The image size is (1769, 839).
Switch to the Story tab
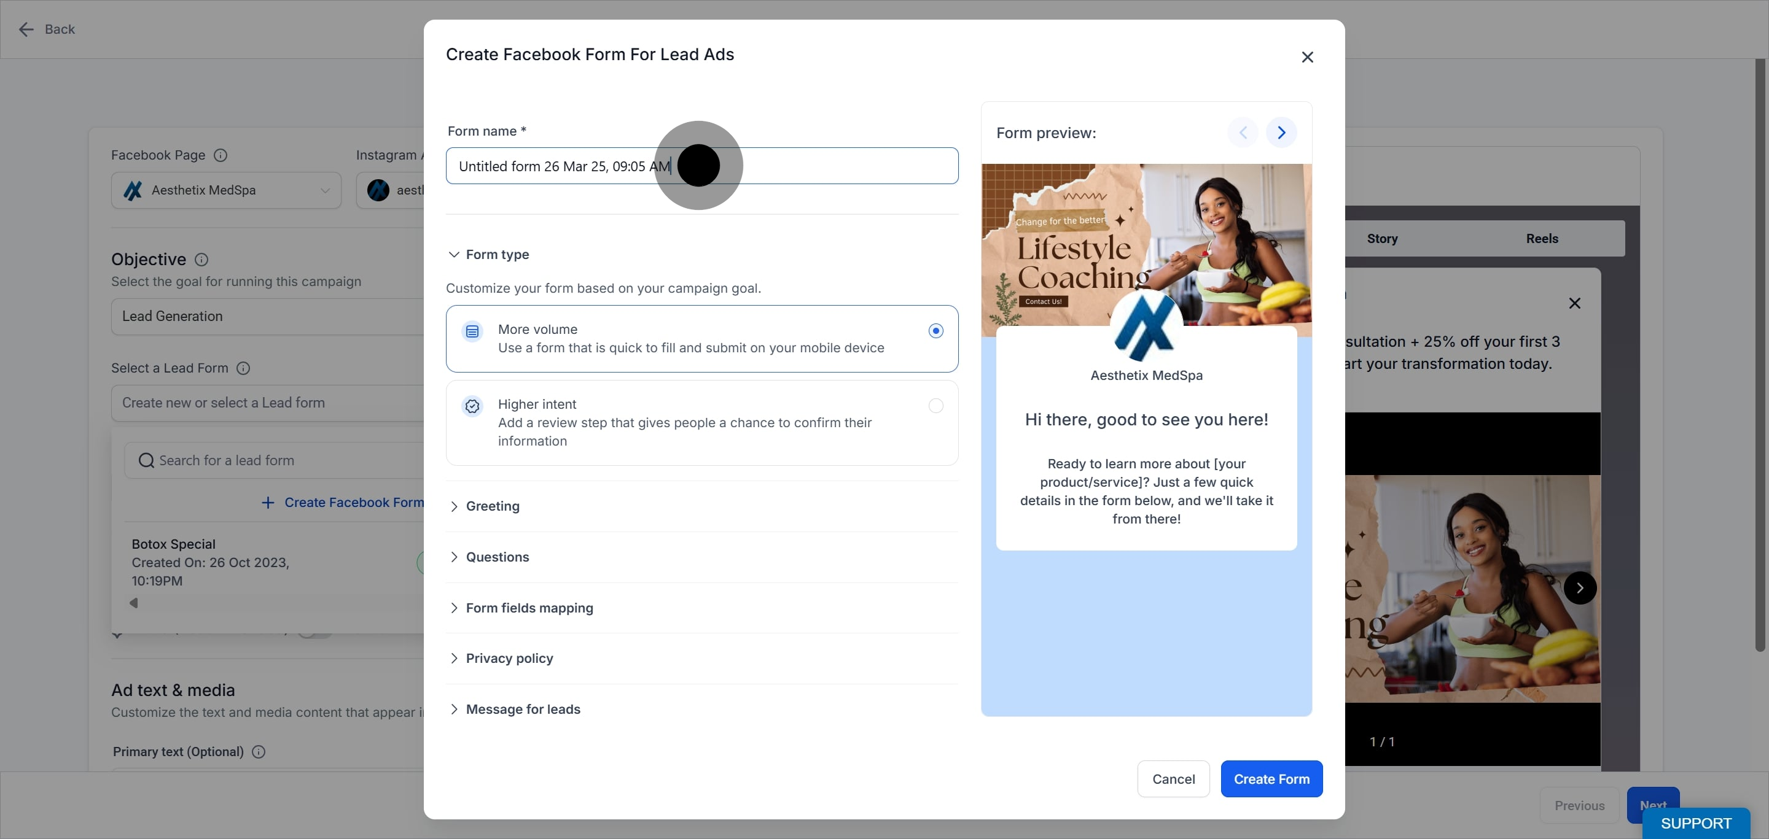pos(1381,239)
